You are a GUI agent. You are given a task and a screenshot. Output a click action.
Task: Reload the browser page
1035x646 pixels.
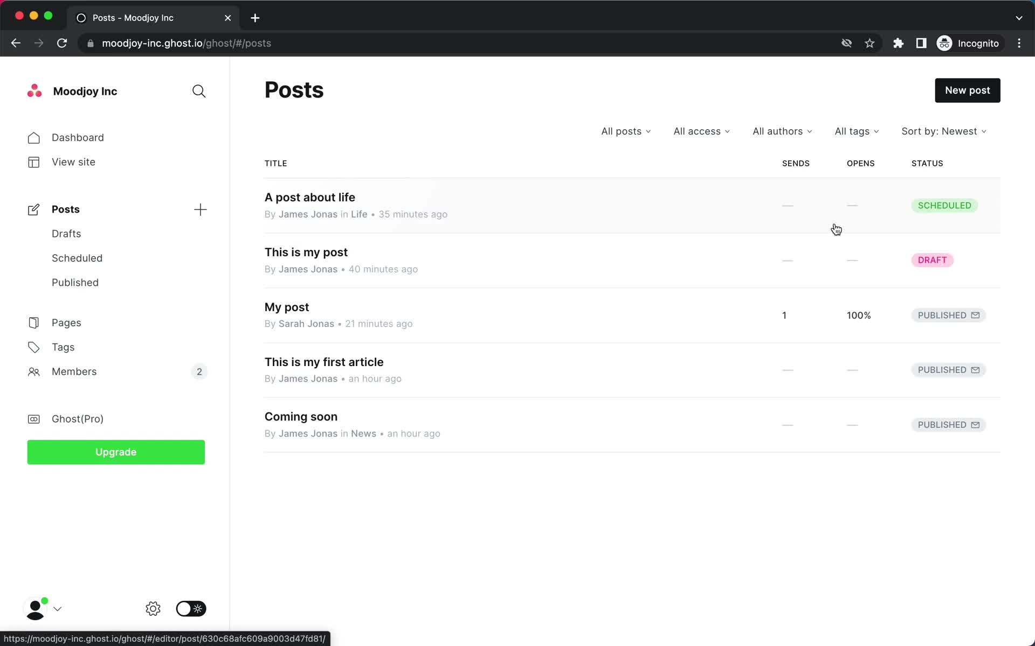tap(62, 43)
